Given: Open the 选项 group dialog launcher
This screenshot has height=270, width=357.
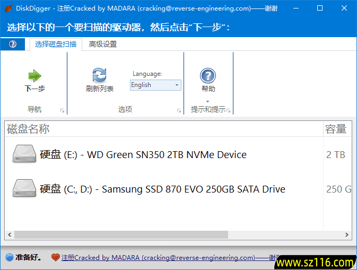Looking at the screenshot, I should (179, 111).
